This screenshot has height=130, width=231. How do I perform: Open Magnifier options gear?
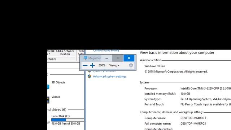coord(131,65)
